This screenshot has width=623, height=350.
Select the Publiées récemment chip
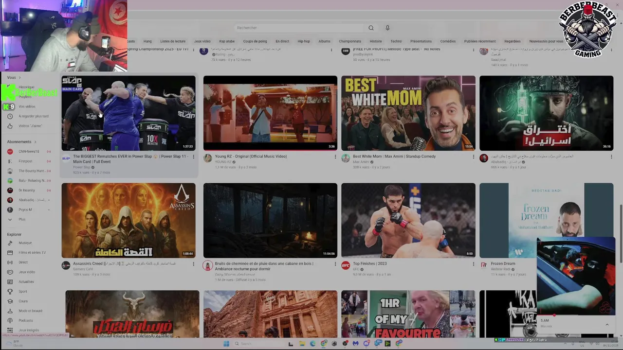click(x=480, y=41)
